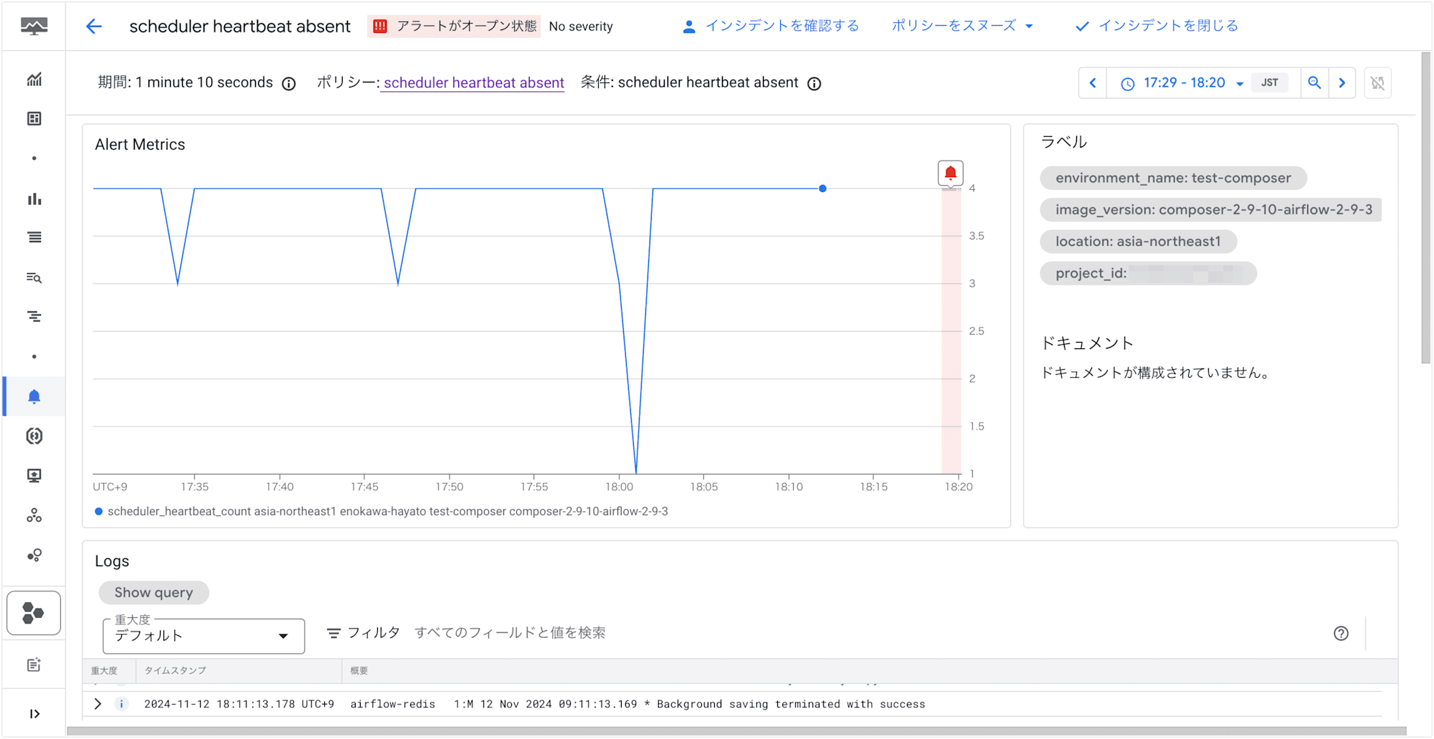Expand the airflow-redis log entry row

tap(98, 704)
